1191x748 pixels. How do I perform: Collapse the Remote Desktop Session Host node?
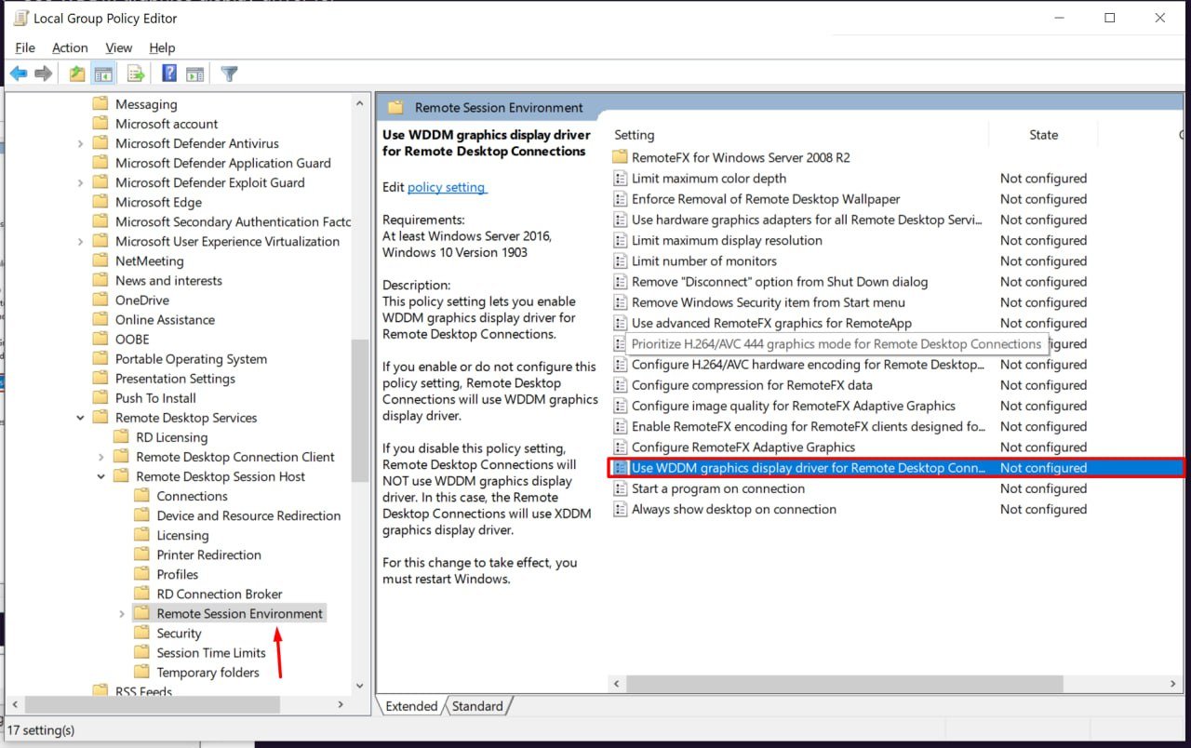click(101, 477)
